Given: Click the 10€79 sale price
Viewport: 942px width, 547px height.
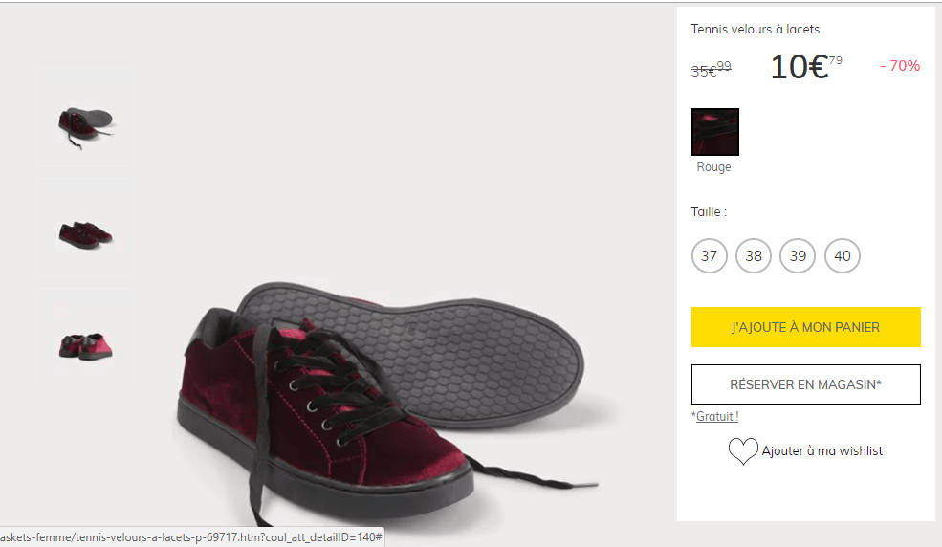Looking at the screenshot, I should pyautogui.click(x=805, y=67).
